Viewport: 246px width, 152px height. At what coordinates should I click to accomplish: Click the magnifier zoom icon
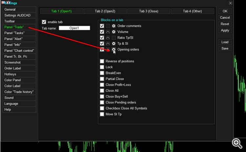tap(237, 143)
